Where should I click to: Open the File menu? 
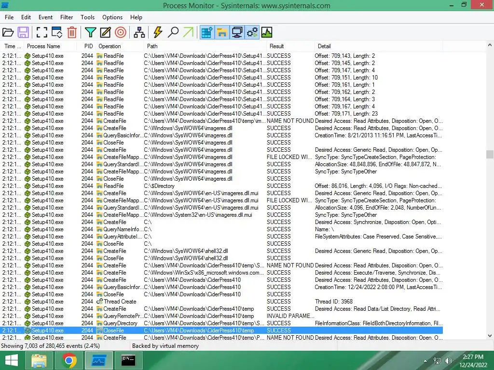[x=9, y=17]
